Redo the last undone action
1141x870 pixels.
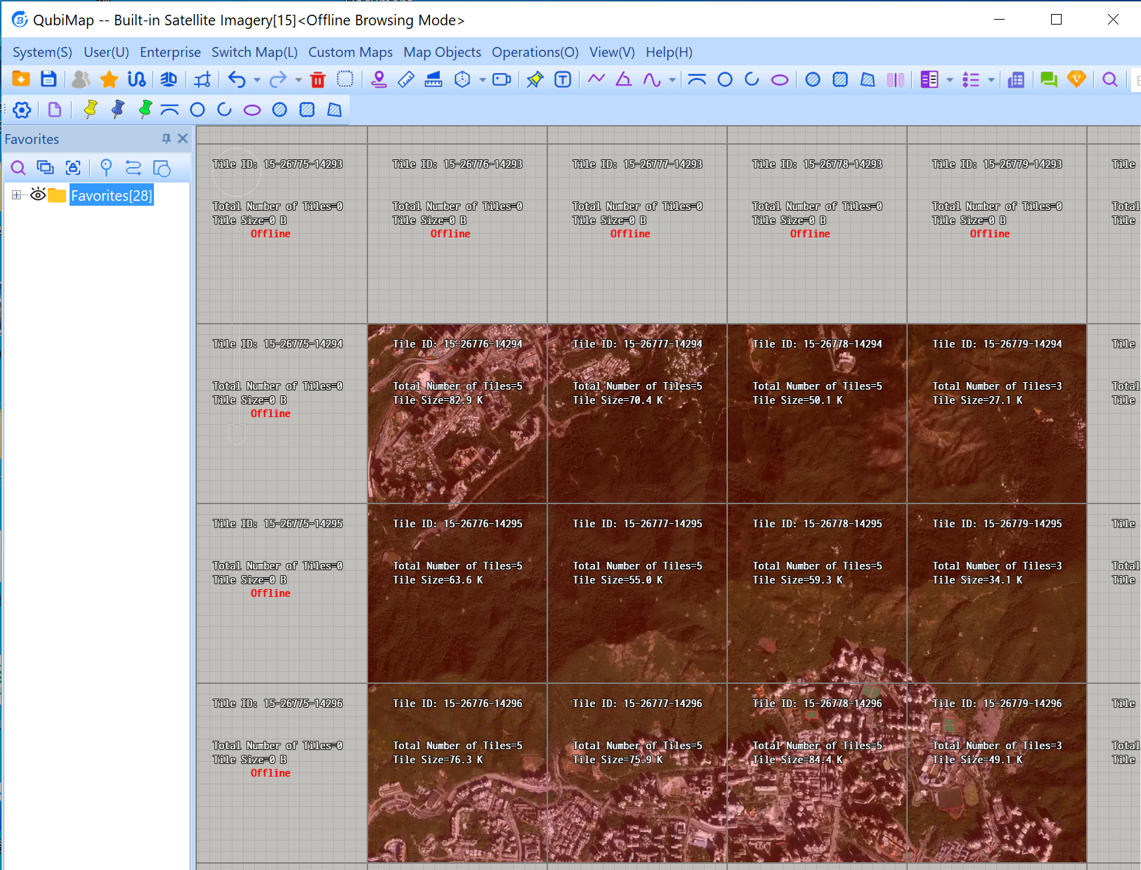click(278, 79)
